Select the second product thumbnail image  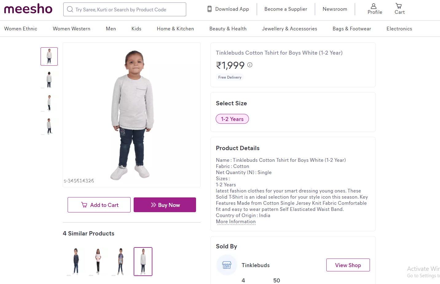coord(49,80)
